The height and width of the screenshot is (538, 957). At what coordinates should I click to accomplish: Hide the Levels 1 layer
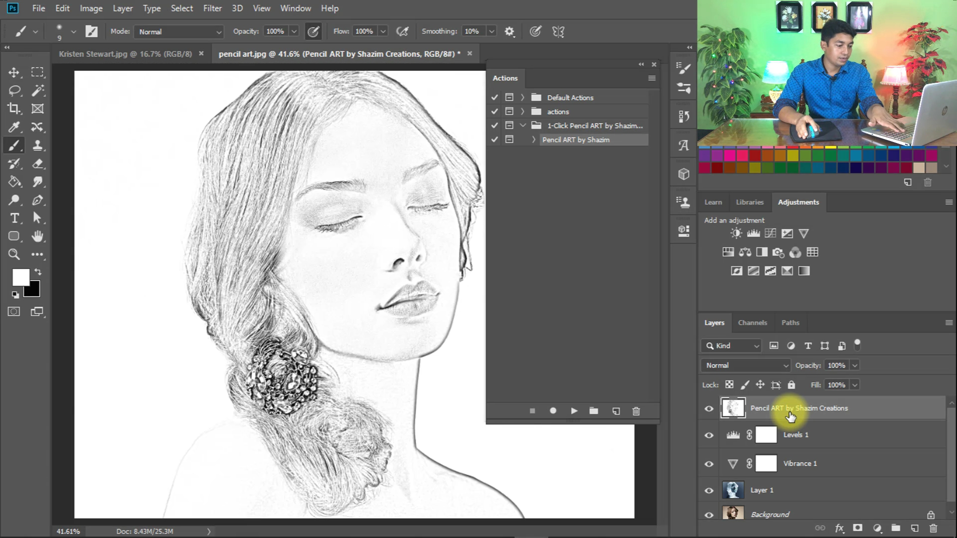click(x=709, y=435)
